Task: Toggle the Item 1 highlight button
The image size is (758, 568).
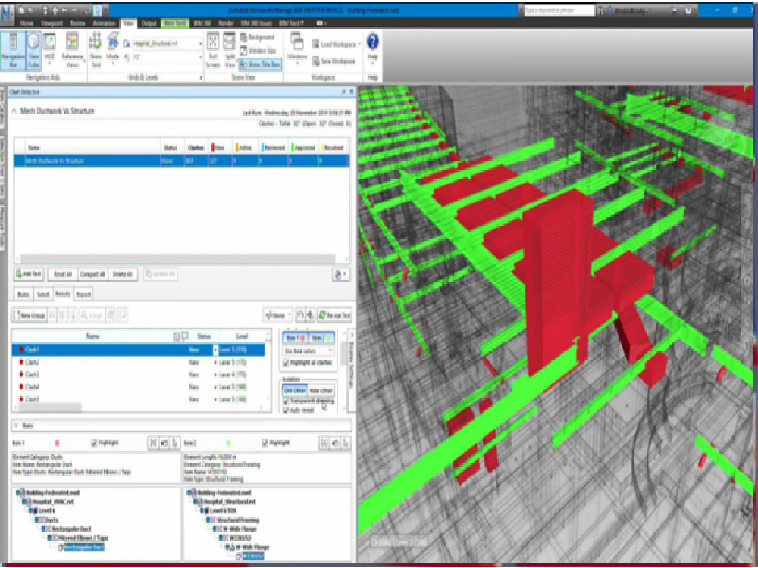Action: (x=295, y=338)
